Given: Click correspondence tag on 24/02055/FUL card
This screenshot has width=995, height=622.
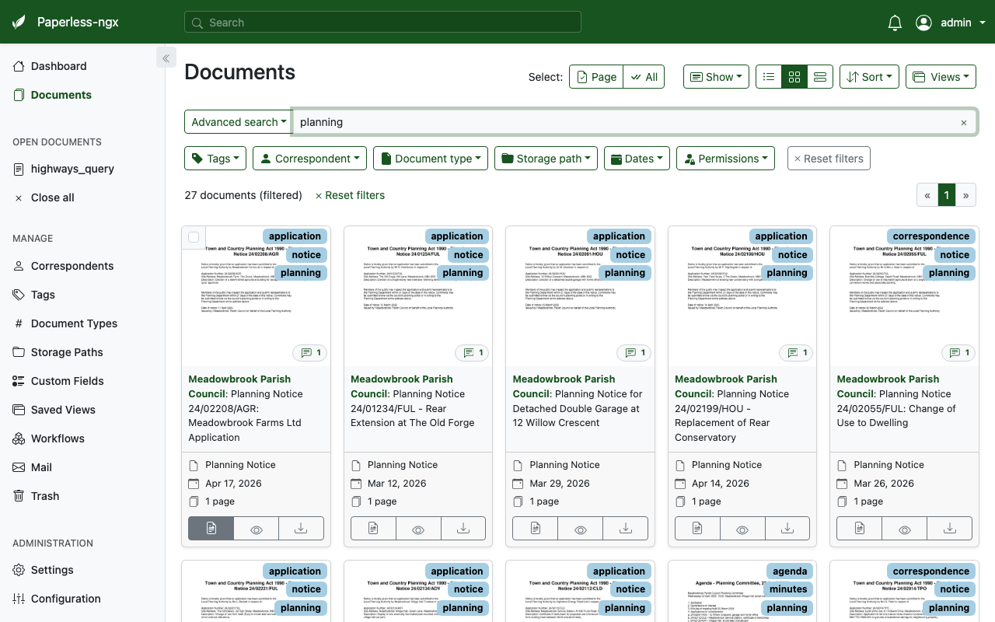Looking at the screenshot, I should [x=931, y=236].
